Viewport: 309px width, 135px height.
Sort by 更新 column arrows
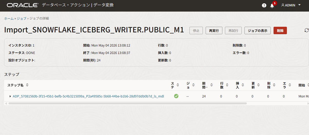258,85
